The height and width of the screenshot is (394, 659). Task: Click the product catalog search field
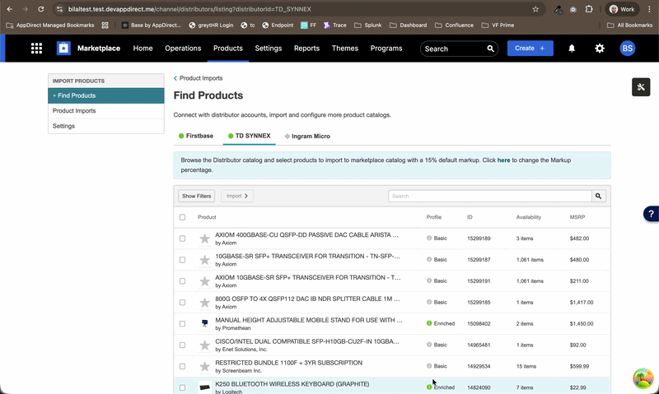click(x=489, y=197)
